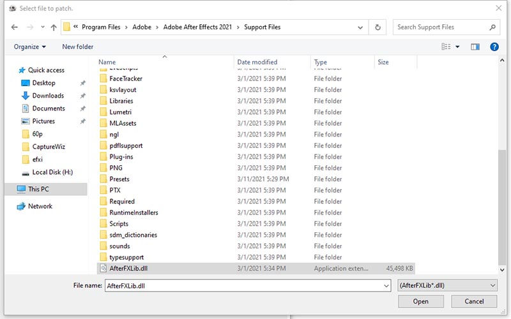Sort by Date modified column

257,62
